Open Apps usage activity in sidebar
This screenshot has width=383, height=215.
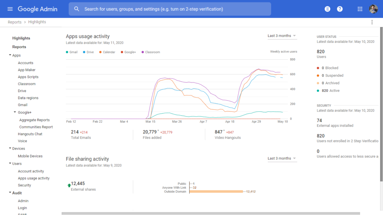pos(34,178)
